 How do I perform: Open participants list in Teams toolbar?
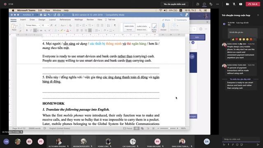[198, 4]
